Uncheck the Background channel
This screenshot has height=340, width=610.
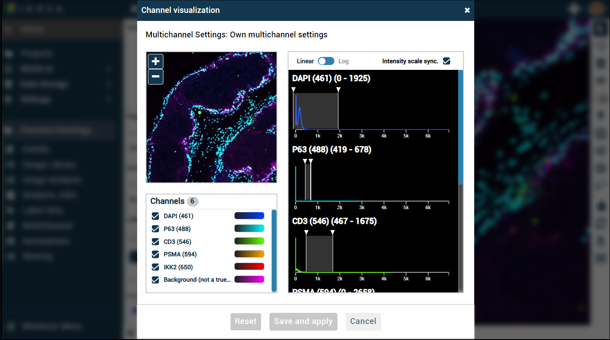click(x=155, y=280)
